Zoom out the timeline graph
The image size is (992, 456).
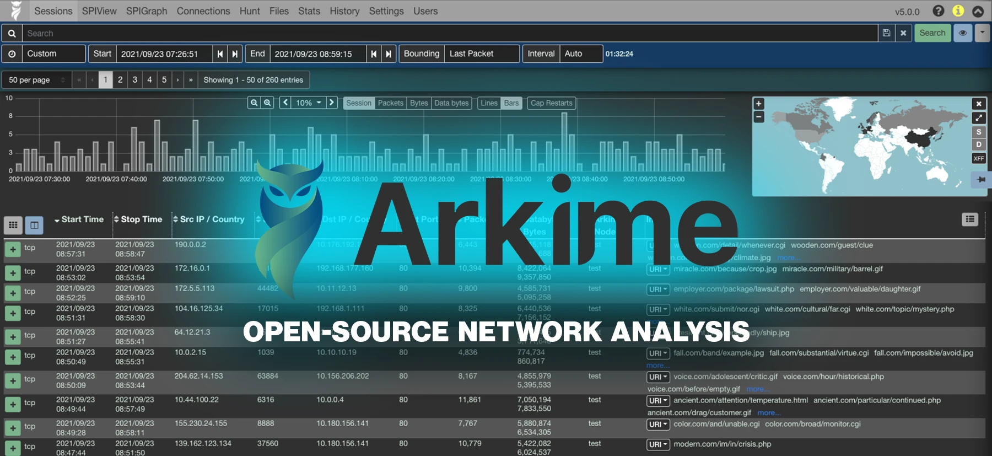click(254, 103)
